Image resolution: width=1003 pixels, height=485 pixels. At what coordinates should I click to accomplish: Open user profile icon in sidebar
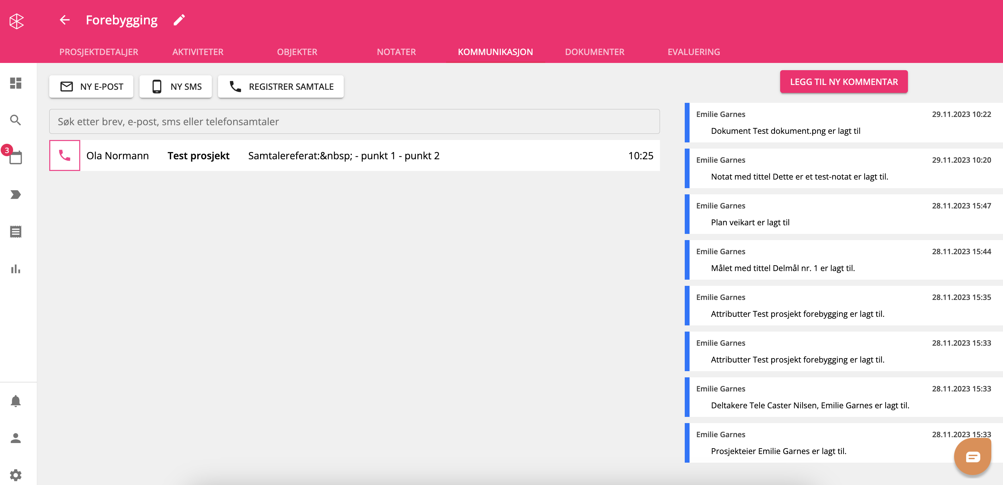point(15,438)
